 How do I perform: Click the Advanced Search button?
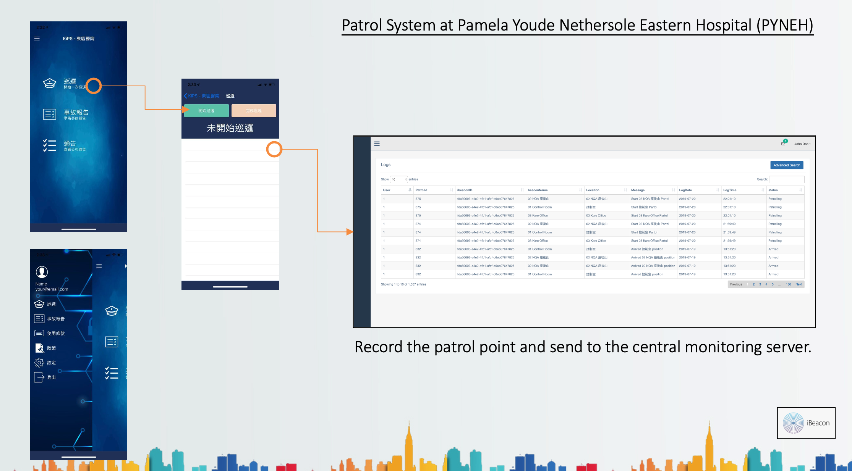[x=787, y=165]
